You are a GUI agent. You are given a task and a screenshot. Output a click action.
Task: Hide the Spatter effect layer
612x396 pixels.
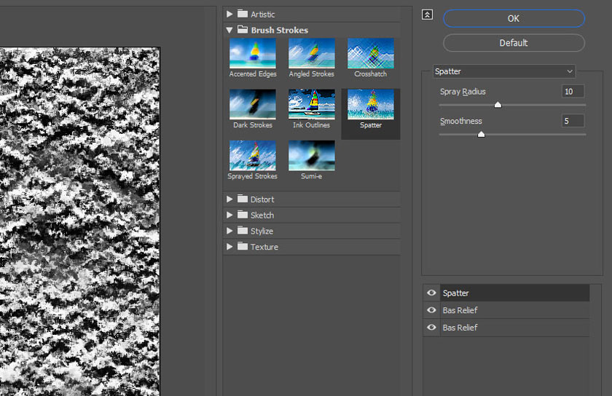[x=431, y=293]
